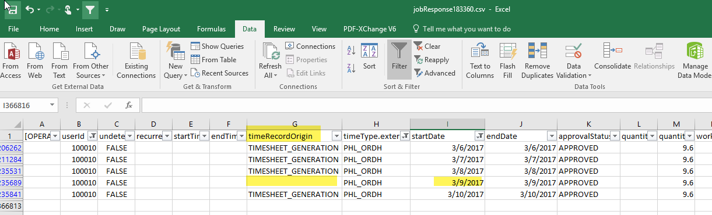Select the blank timeRecordOrigin cell in row 235689
Image resolution: width=712 pixels, height=215 pixels.
[294, 182]
